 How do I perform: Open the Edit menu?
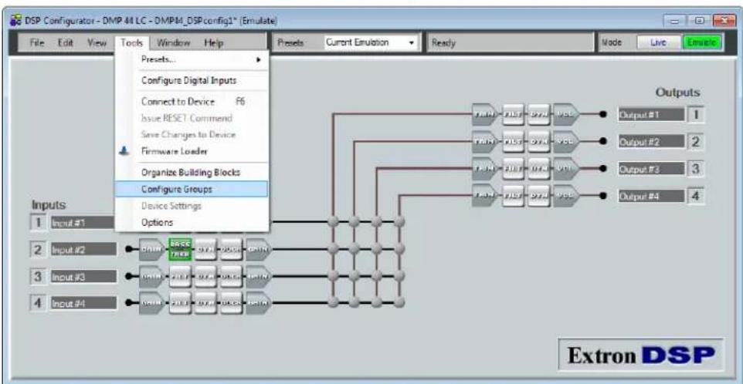[64, 42]
